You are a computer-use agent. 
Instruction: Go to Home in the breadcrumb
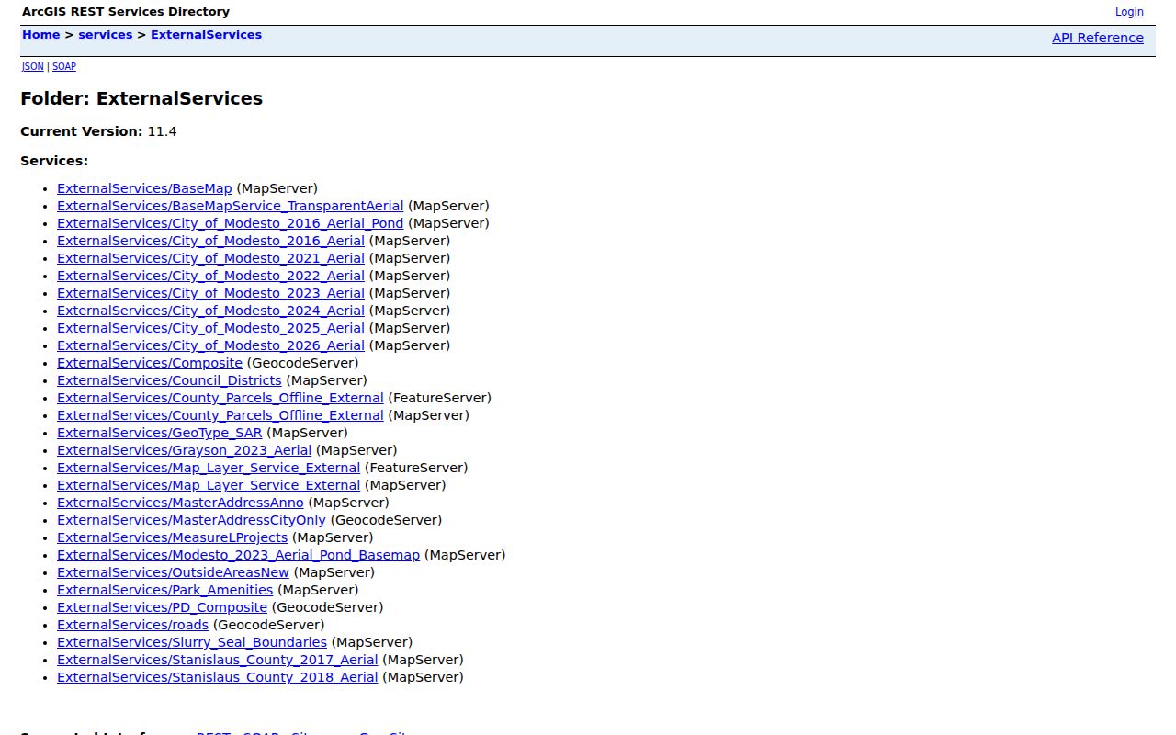point(41,35)
